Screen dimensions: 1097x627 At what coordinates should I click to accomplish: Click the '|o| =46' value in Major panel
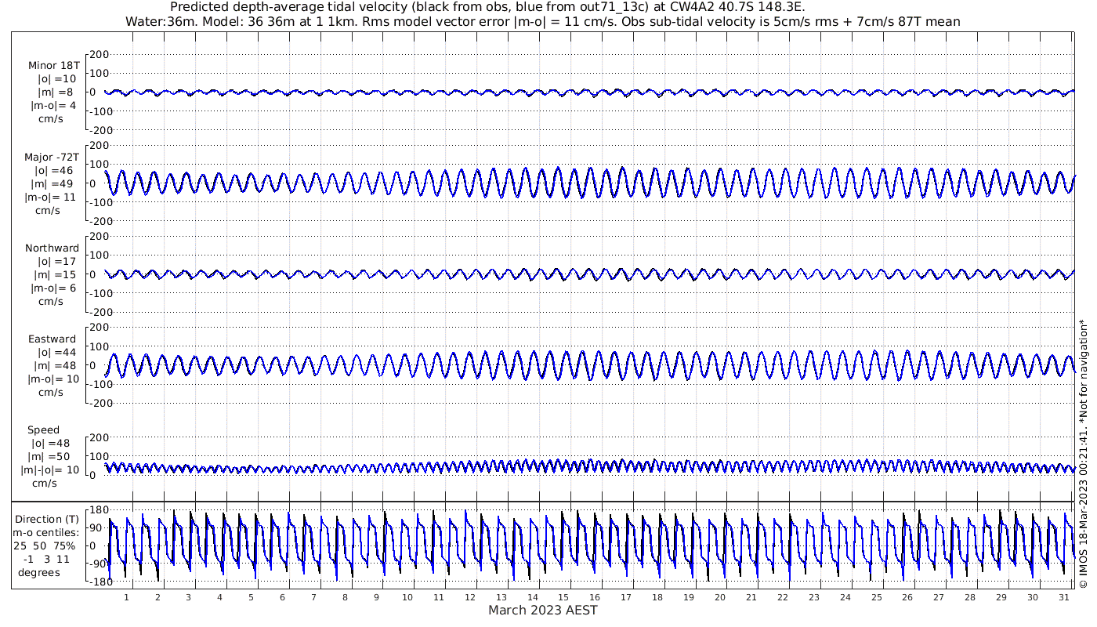[x=53, y=170]
